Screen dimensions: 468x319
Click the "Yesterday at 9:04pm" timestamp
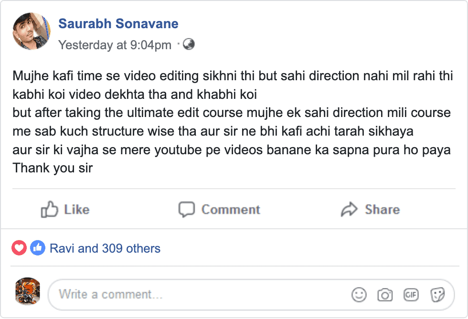115,45
